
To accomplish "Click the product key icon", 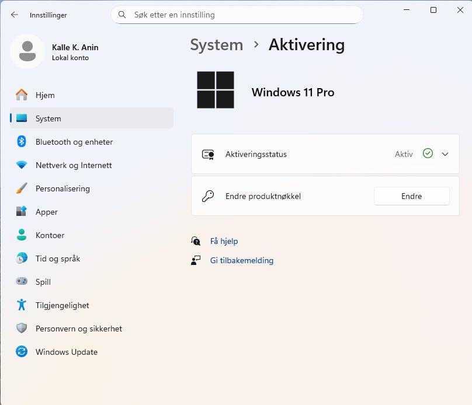I will coord(208,196).
